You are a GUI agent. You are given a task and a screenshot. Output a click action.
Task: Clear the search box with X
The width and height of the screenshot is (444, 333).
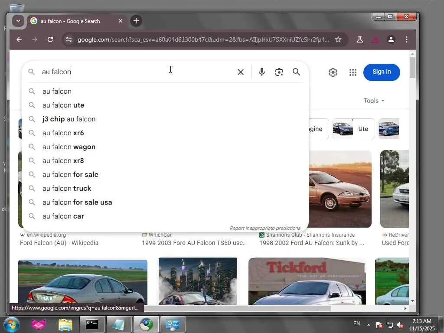click(x=241, y=72)
